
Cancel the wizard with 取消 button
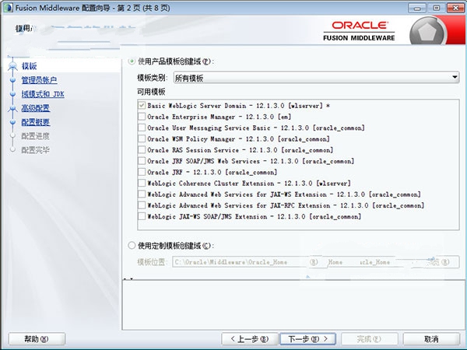[431, 338]
